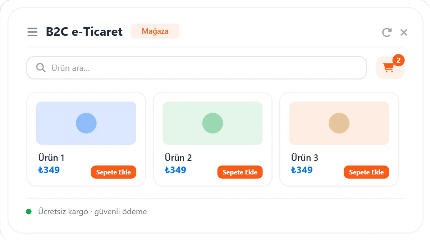Click the refresh icon
The width and height of the screenshot is (430, 240).
(x=386, y=32)
